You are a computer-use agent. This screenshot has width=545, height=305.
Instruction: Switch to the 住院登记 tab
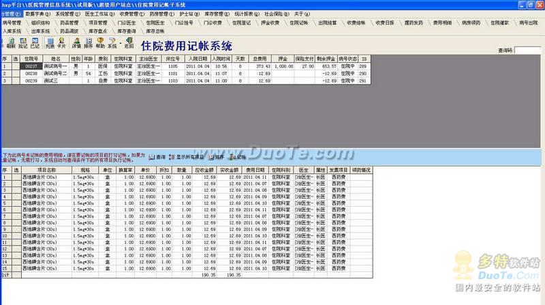pyautogui.click(x=240, y=23)
